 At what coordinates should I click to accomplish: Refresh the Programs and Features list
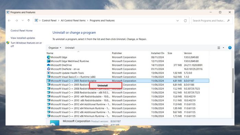click(x=185, y=21)
